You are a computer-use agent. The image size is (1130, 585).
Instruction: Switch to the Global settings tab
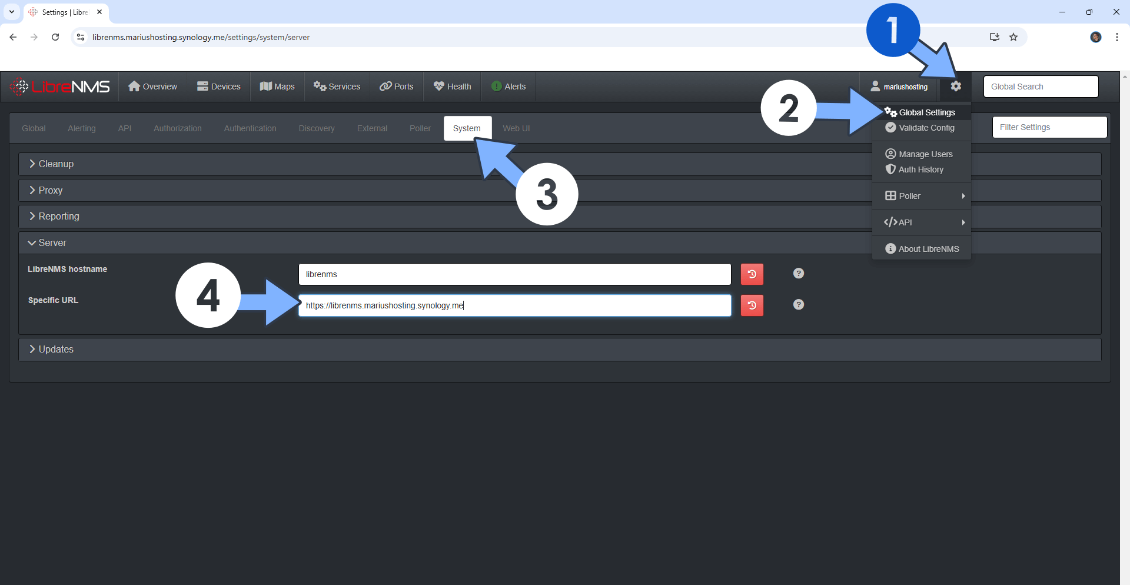click(x=34, y=128)
